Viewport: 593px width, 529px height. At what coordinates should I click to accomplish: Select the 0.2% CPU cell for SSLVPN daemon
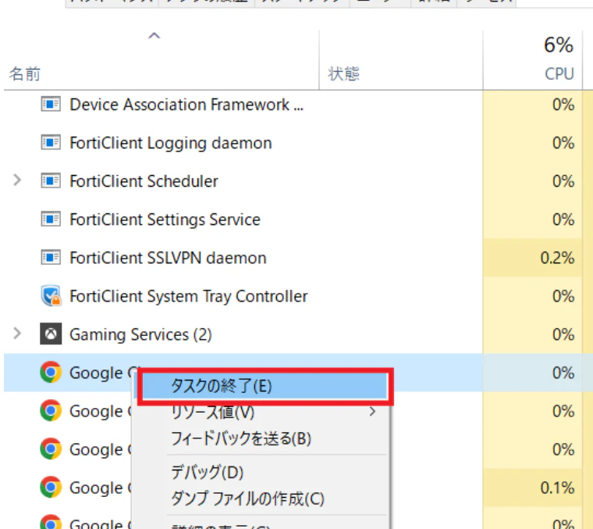coord(532,258)
